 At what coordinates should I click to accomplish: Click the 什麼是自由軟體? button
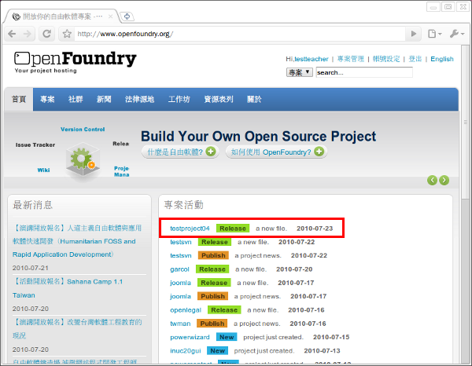coord(180,152)
